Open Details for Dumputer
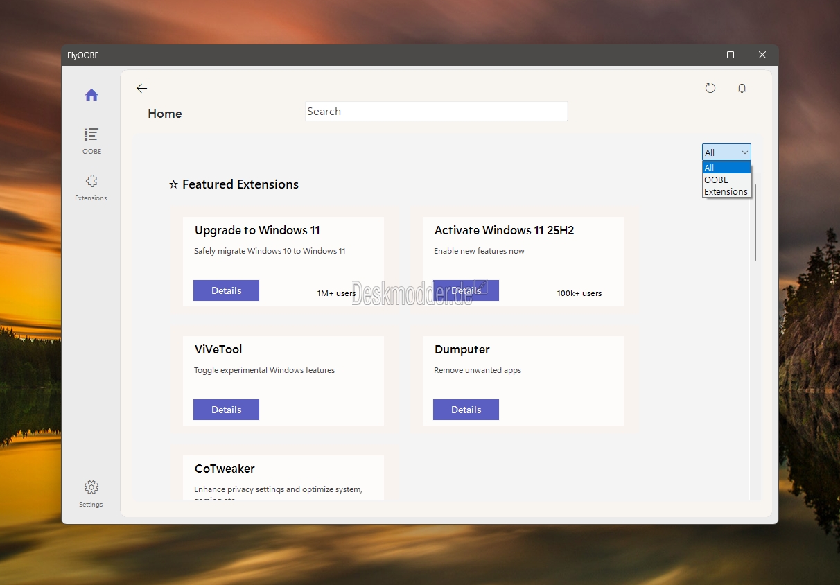This screenshot has width=840, height=585. click(466, 410)
